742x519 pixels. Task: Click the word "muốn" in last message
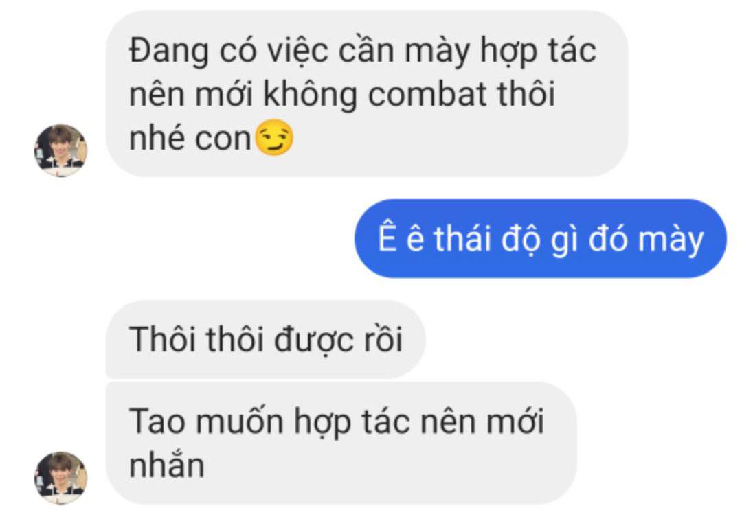pos(240,421)
